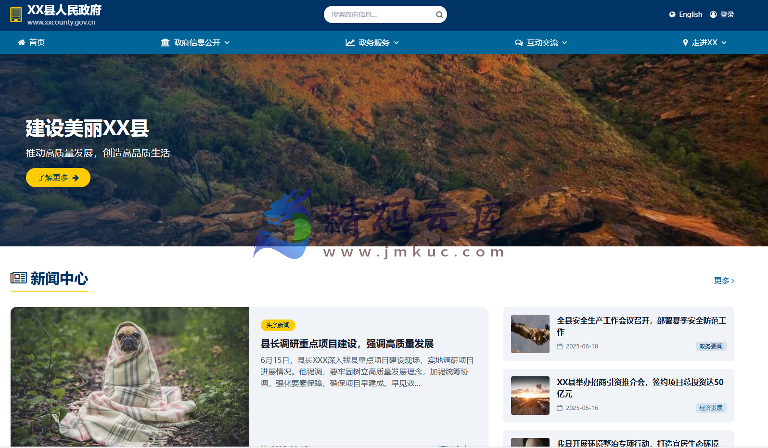Viewport: 768px width, 448px height.
Task: Click the 头条新闻 badge
Action: pos(278,325)
